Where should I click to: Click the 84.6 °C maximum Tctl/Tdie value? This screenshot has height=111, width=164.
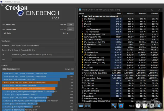pyautogui.click(x=142, y=19)
